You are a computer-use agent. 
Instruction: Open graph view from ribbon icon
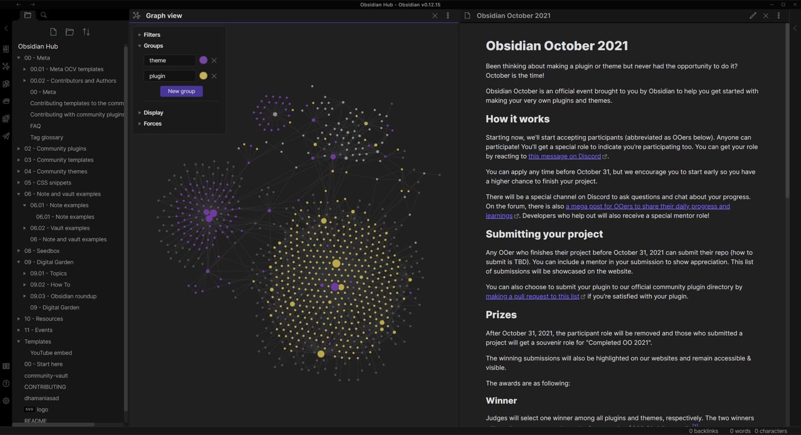point(6,66)
